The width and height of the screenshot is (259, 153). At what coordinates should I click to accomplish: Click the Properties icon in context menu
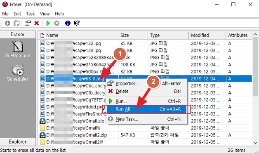point(111,83)
